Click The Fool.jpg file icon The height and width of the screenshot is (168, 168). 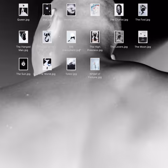point(143,10)
